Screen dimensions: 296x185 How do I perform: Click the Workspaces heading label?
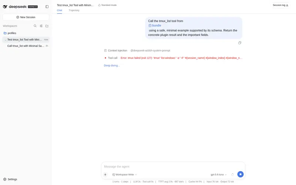(x=10, y=26)
